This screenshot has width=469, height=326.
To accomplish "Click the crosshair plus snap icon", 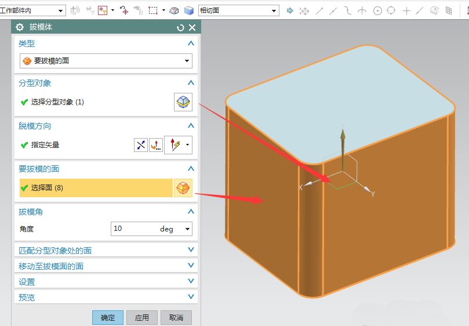I will (406, 10).
